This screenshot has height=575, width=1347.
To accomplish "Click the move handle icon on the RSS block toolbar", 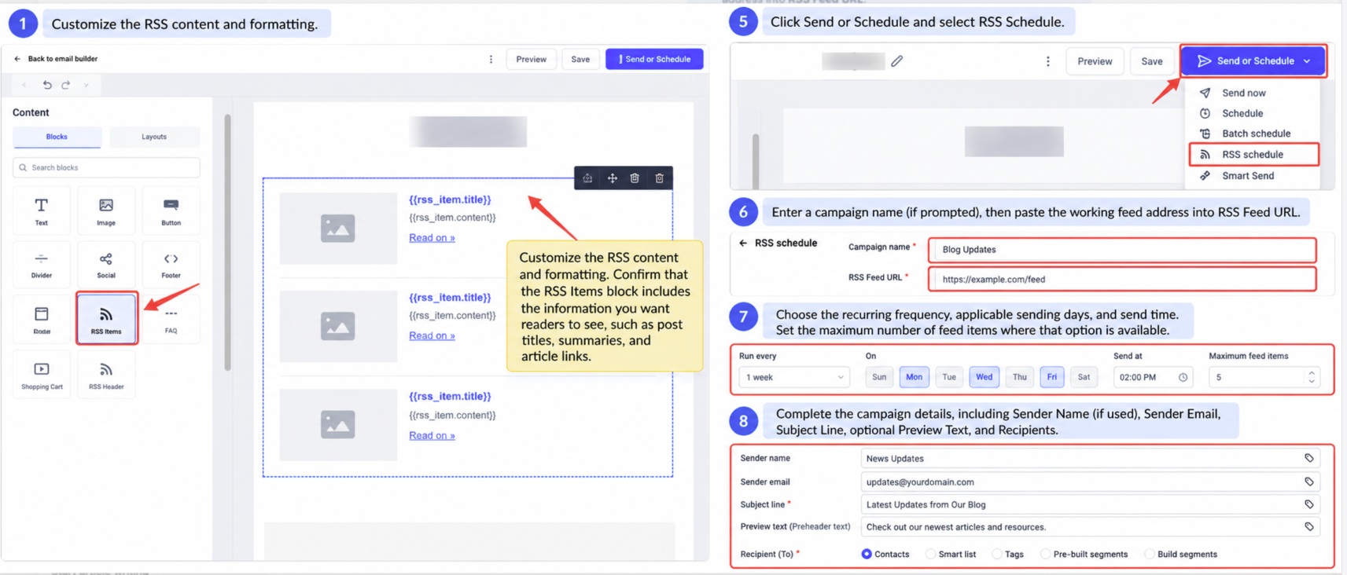I will [x=612, y=178].
